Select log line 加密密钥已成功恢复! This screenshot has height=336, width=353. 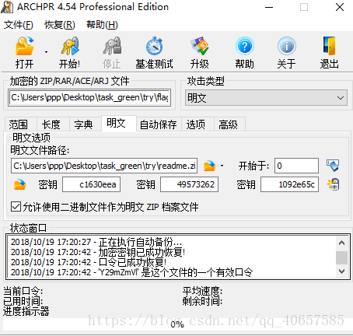[98, 252]
